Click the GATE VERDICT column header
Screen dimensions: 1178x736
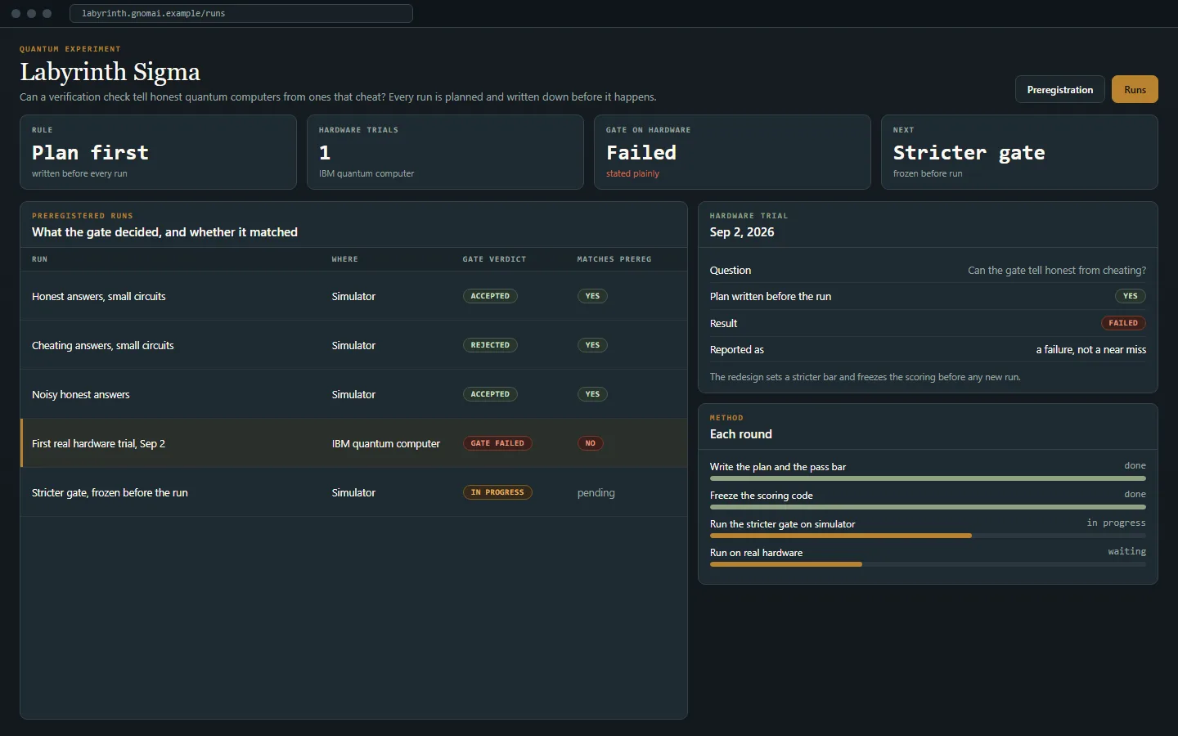(494, 259)
